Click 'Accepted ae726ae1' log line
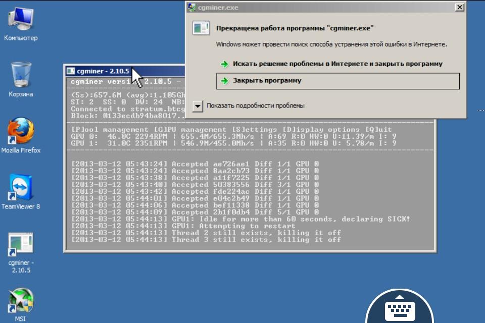 [x=195, y=164]
